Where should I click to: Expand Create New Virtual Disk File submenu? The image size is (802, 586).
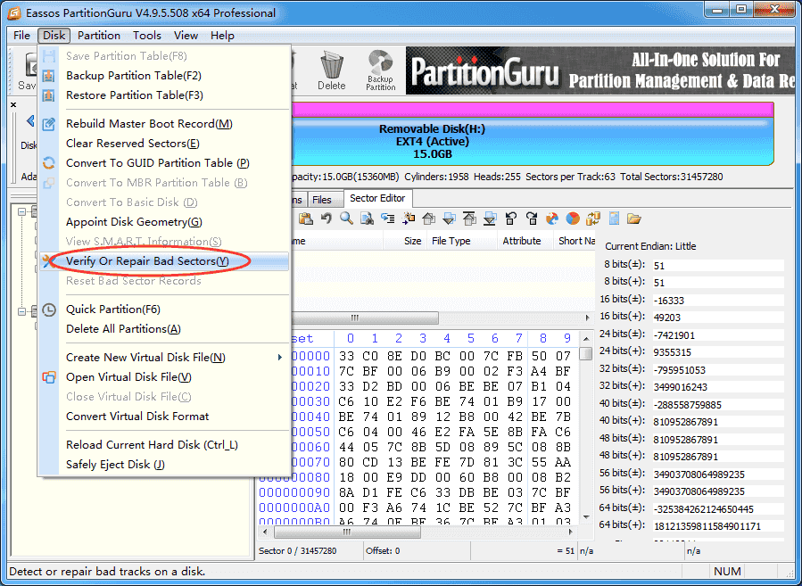pos(164,358)
